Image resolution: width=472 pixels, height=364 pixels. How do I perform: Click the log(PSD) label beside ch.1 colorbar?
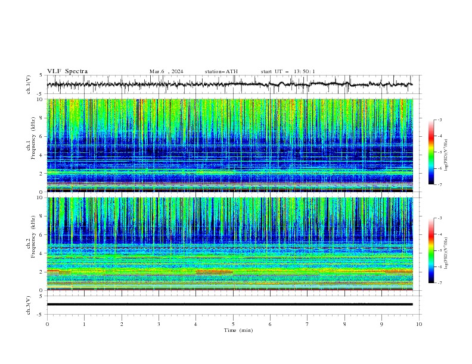click(x=446, y=155)
